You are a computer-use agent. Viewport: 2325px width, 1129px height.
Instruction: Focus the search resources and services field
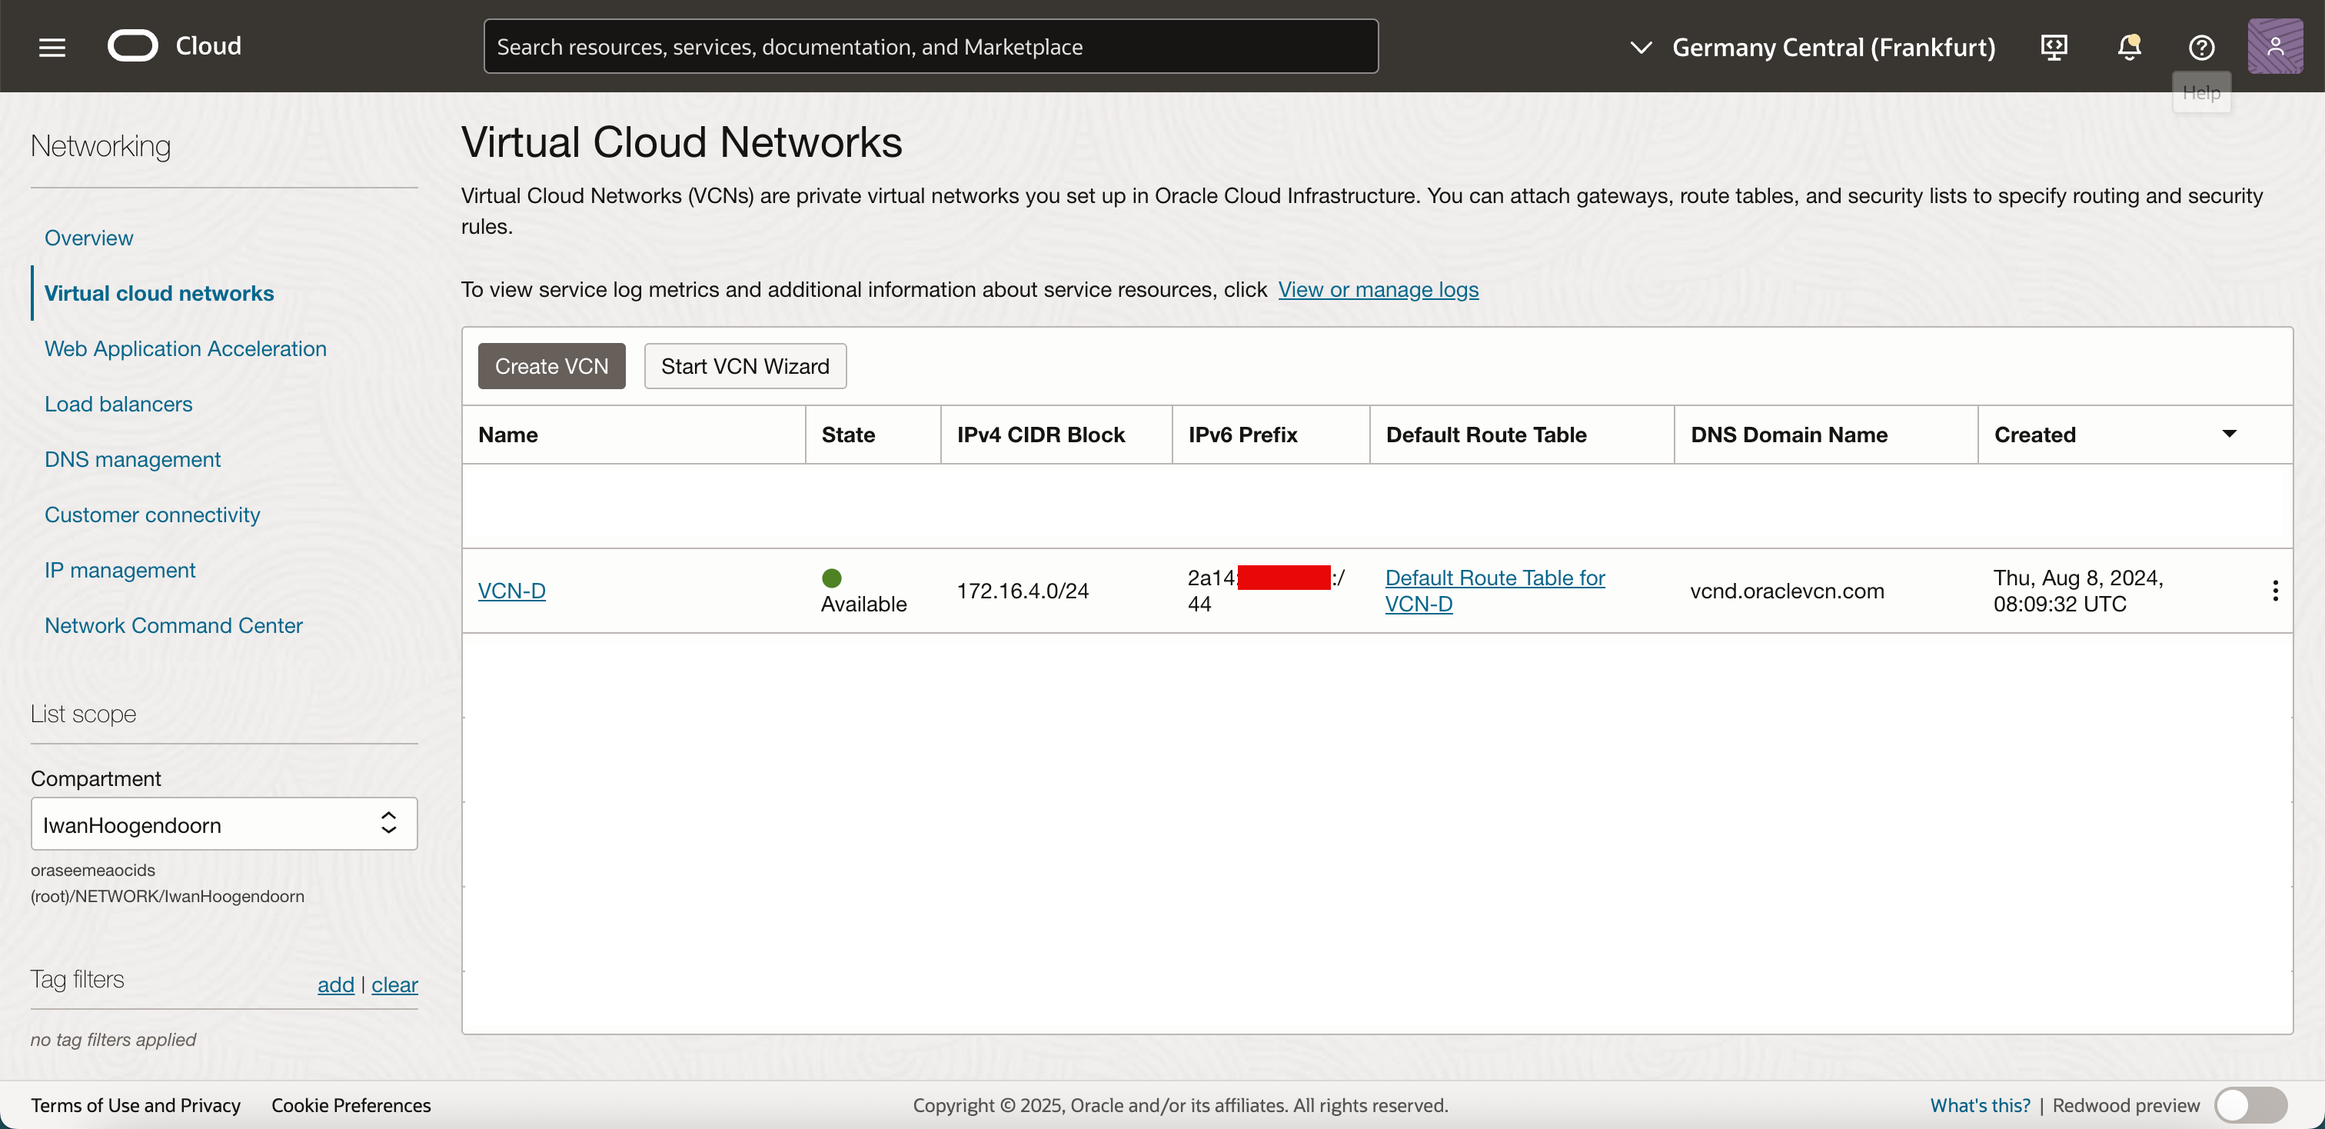point(930,47)
